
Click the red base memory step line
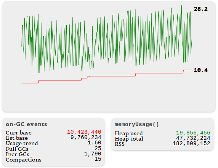pyautogui.click(x=111, y=76)
